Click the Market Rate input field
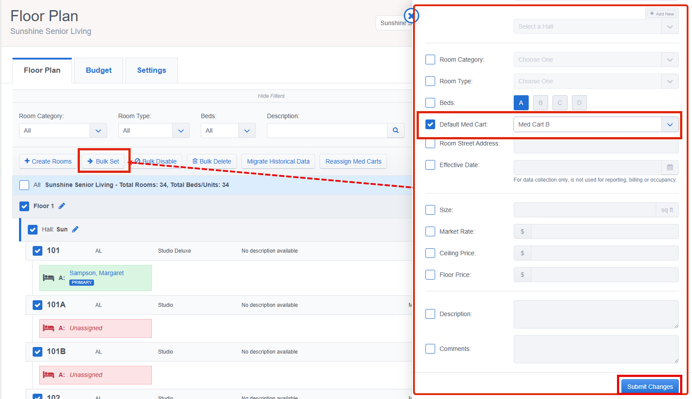Image resolution: width=692 pixels, height=399 pixels. pos(605,231)
